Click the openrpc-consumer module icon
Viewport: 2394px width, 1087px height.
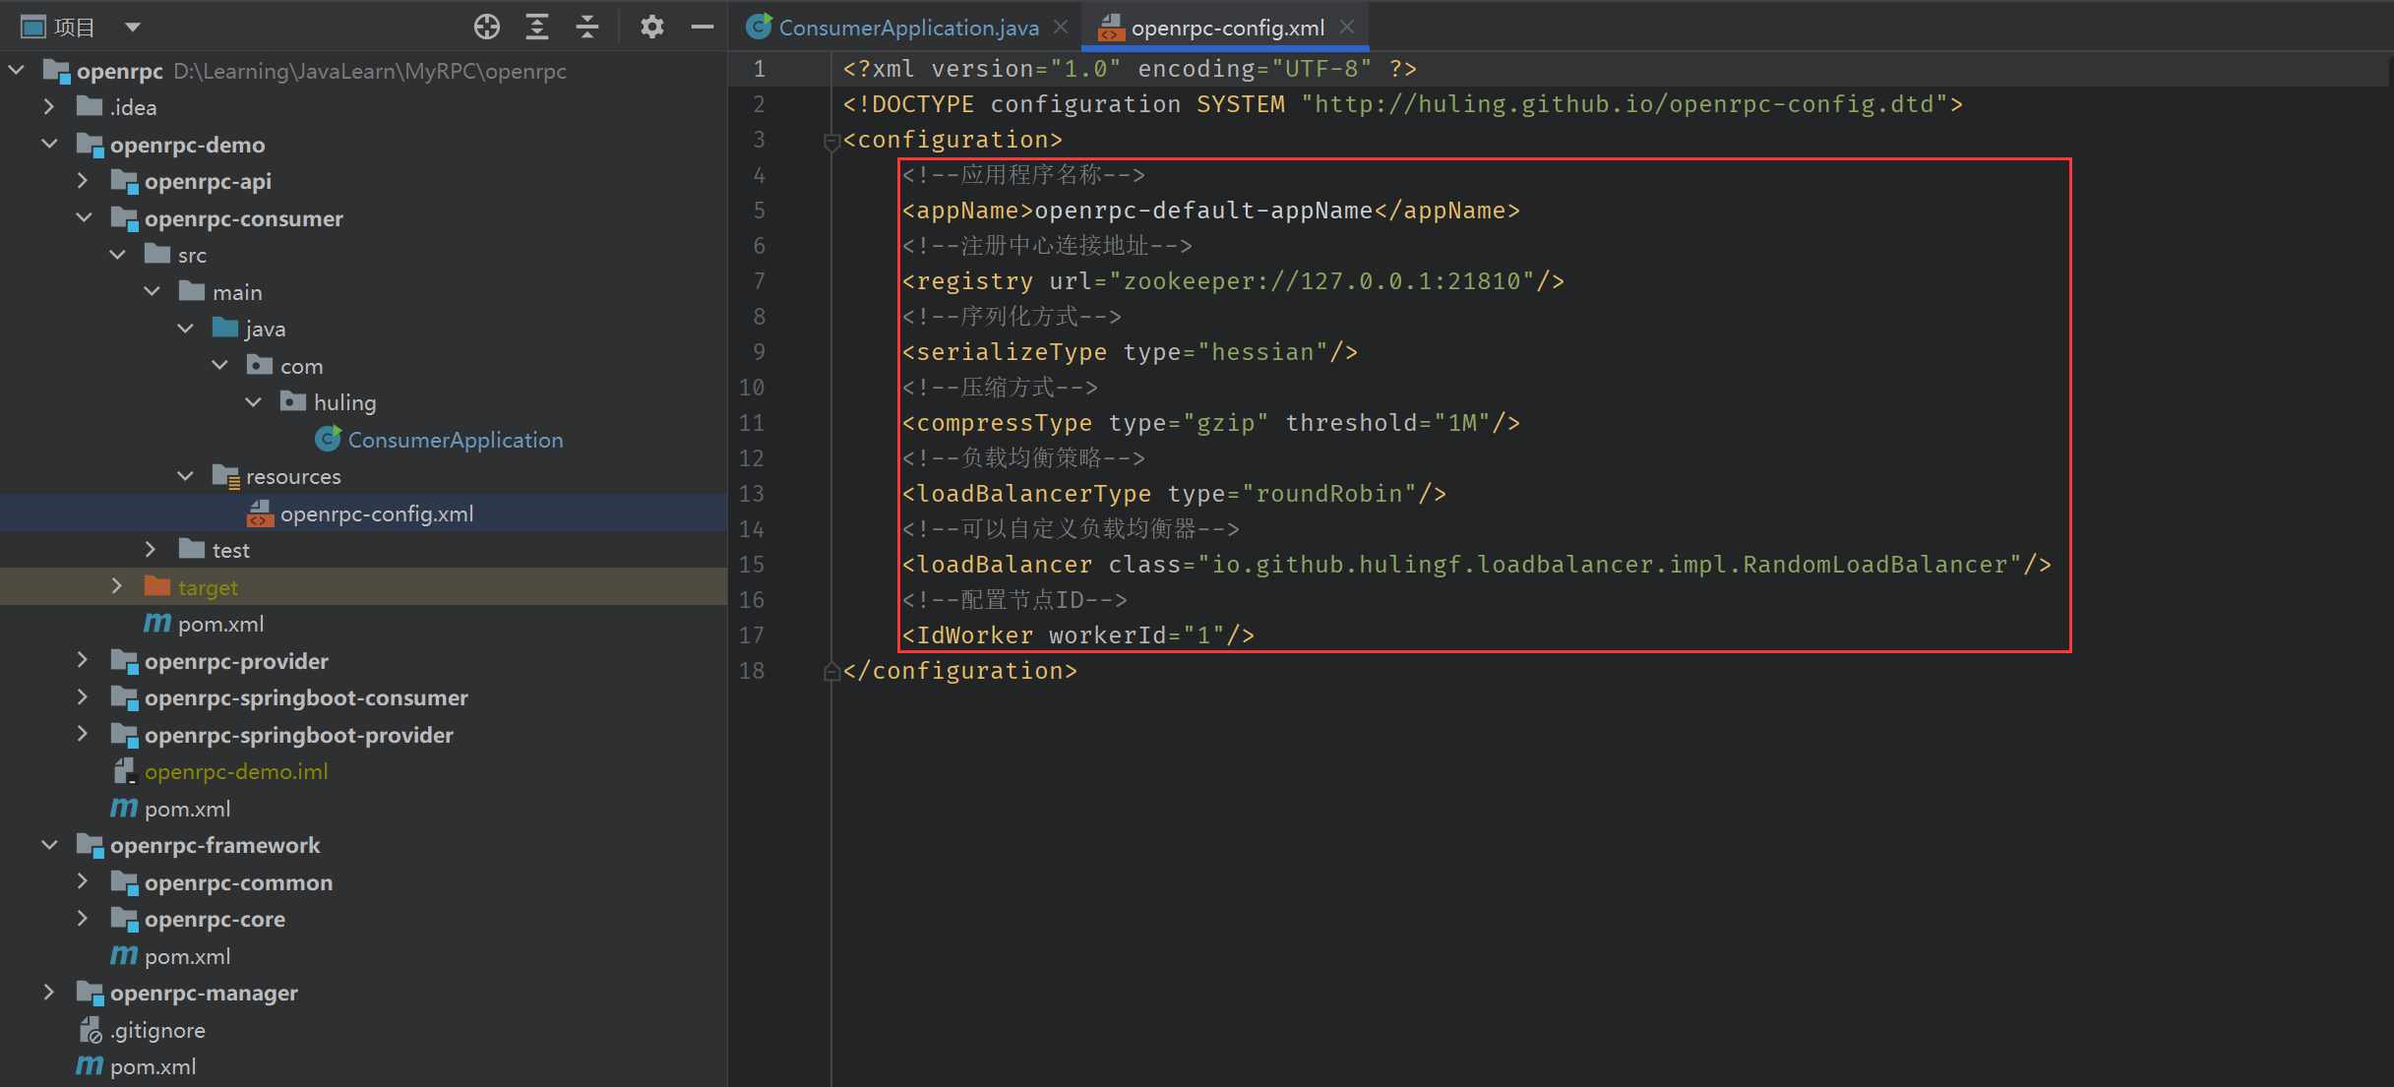click(124, 218)
